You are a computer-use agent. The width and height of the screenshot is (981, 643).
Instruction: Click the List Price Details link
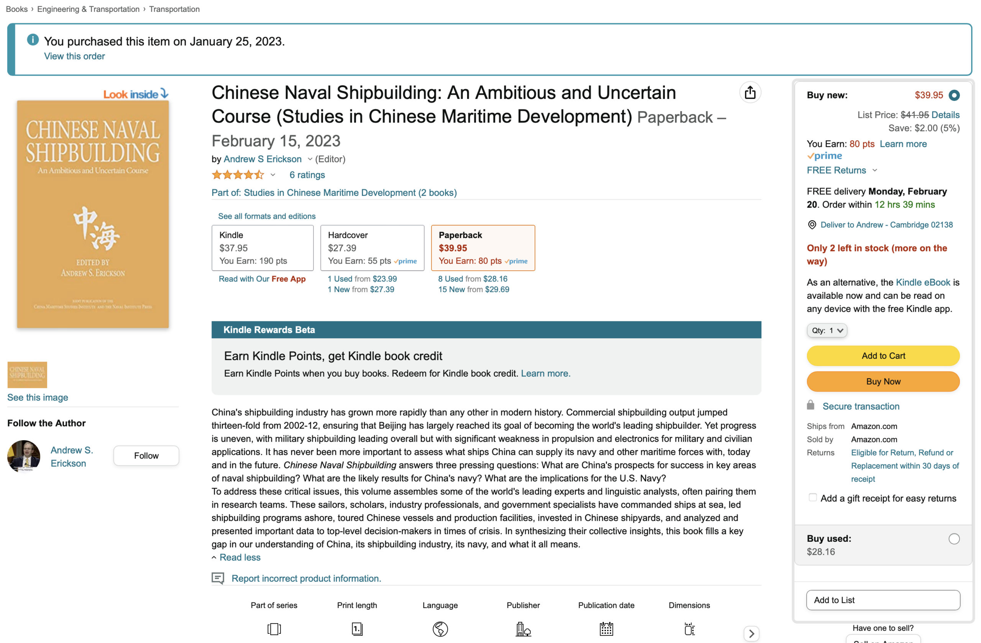pyautogui.click(x=945, y=115)
